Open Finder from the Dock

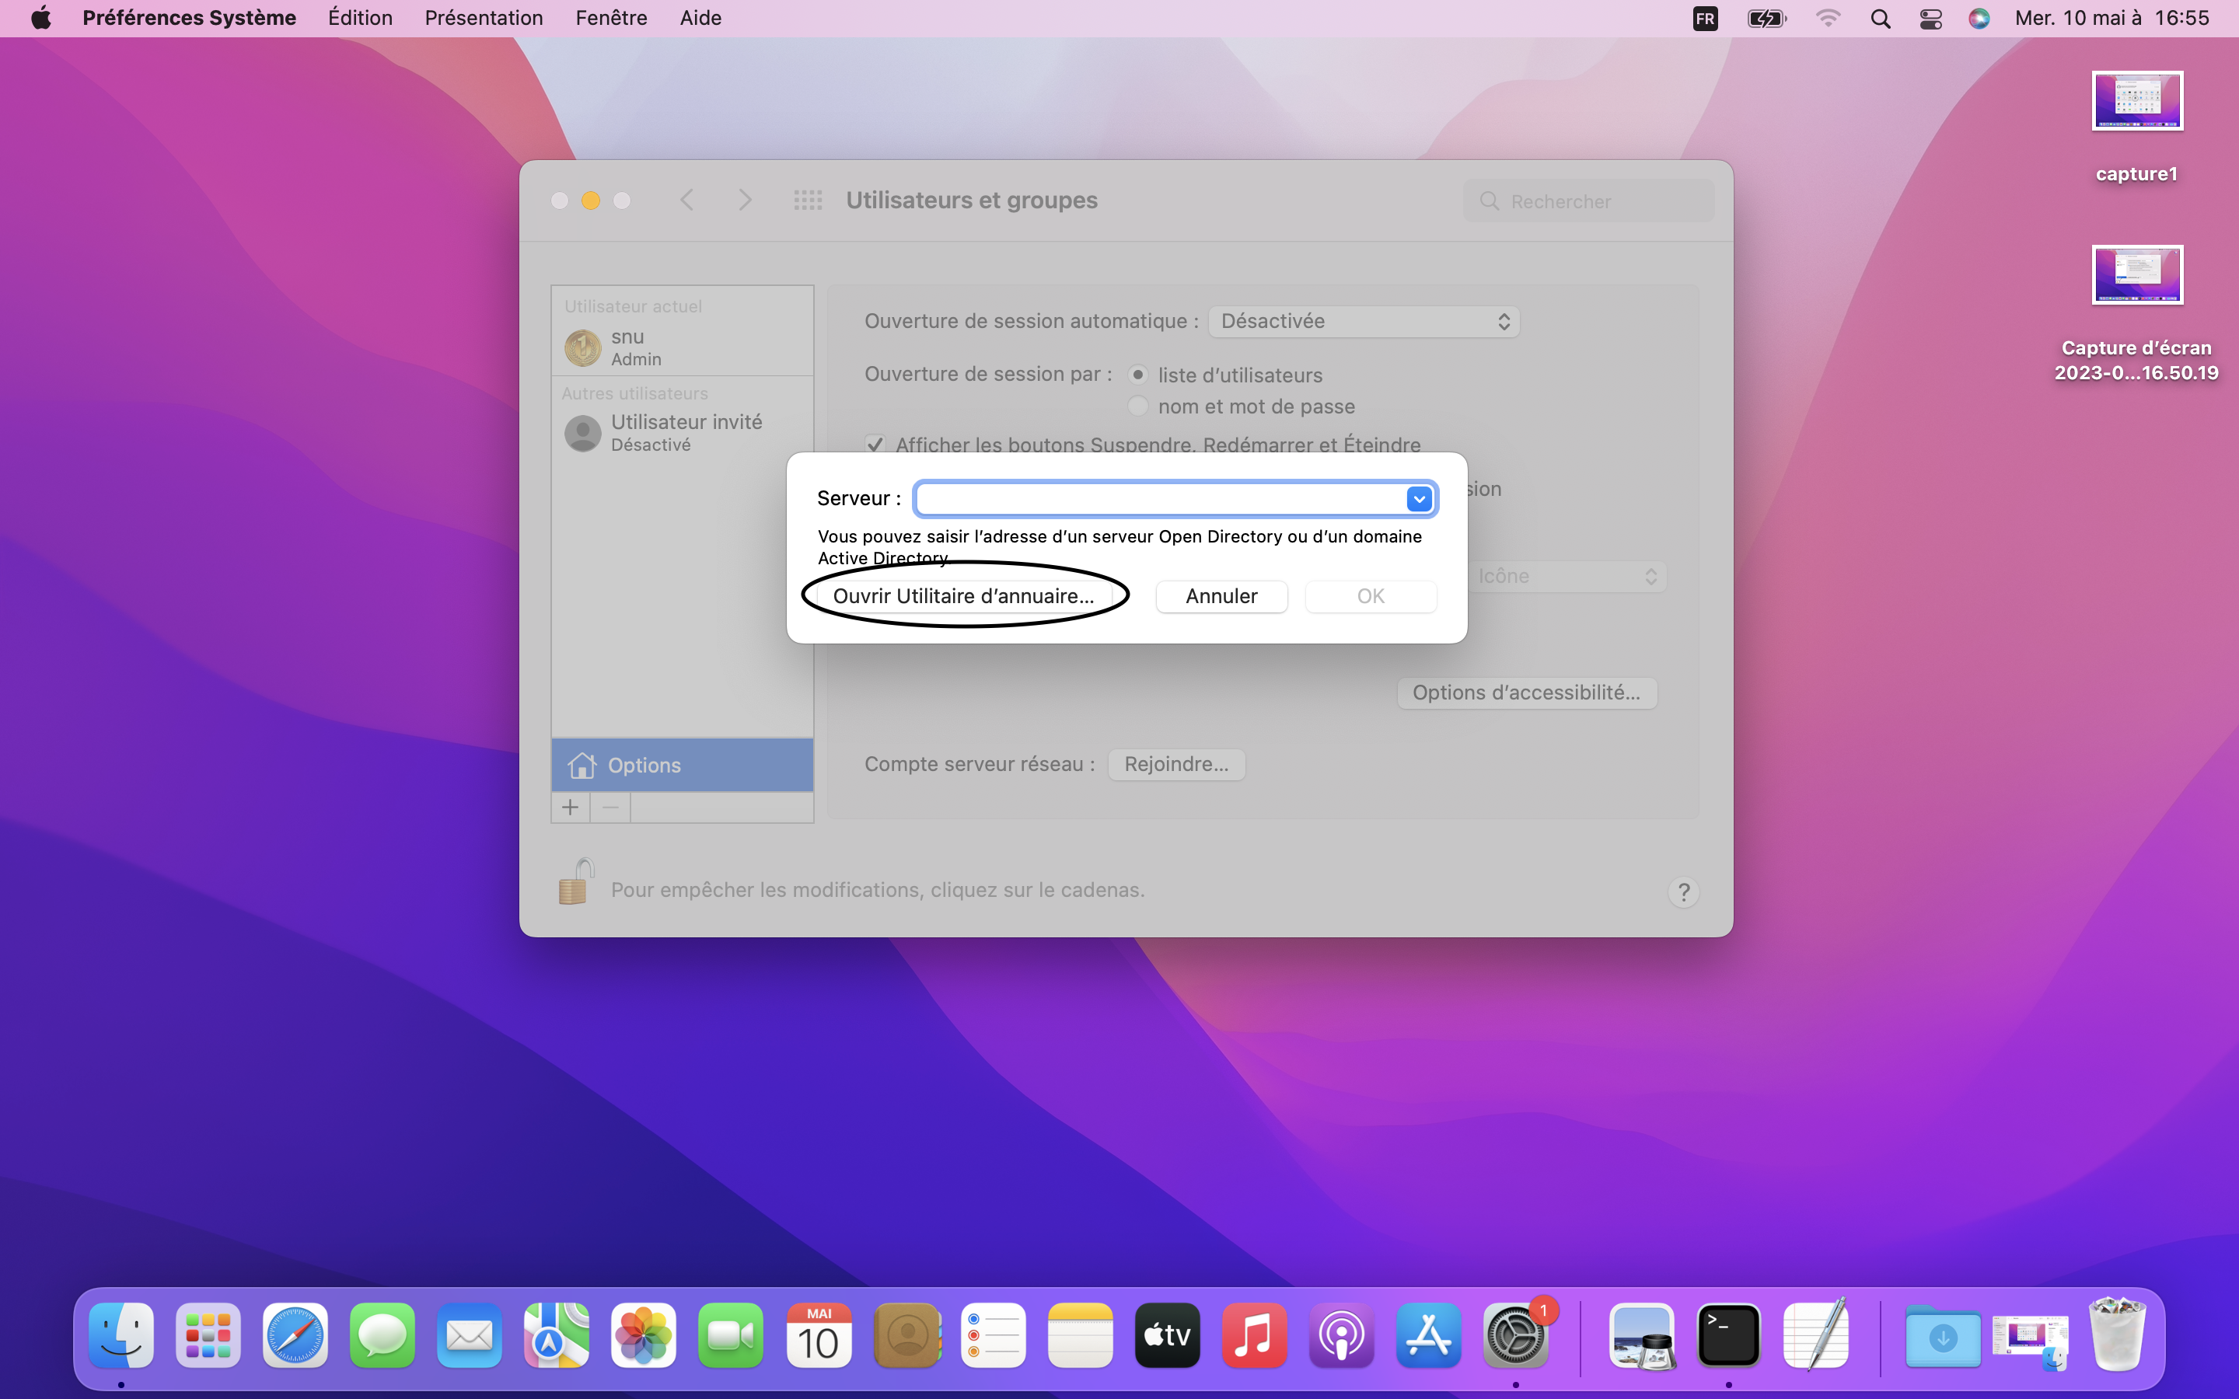121,1335
